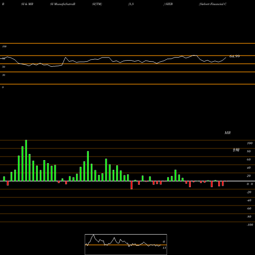The width and height of the screenshot is (255, 255).
Task: Click the 11 value in mini chart
Action: 164,248
